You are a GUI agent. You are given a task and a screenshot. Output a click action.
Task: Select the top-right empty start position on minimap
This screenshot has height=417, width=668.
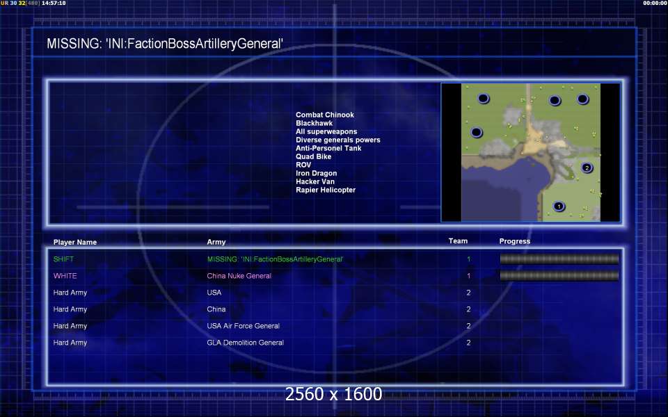[582, 99]
